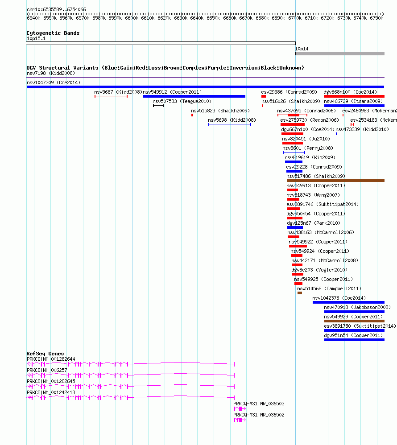
Task: Click nsv549913 (Cooper2011) variant label
Action: tap(316, 185)
